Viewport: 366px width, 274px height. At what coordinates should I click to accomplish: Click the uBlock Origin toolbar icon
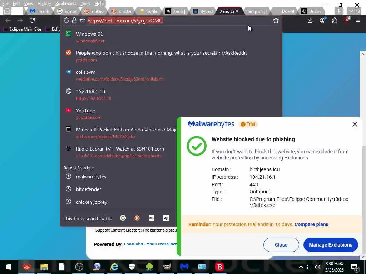pos(347,20)
